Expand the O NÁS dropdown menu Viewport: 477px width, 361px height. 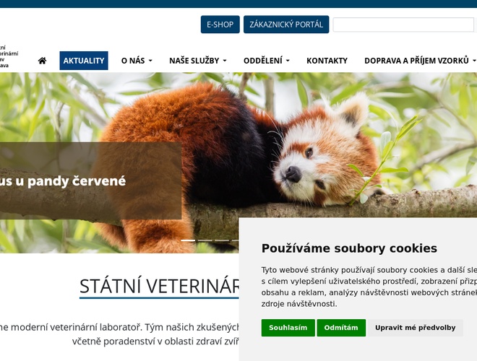point(137,61)
